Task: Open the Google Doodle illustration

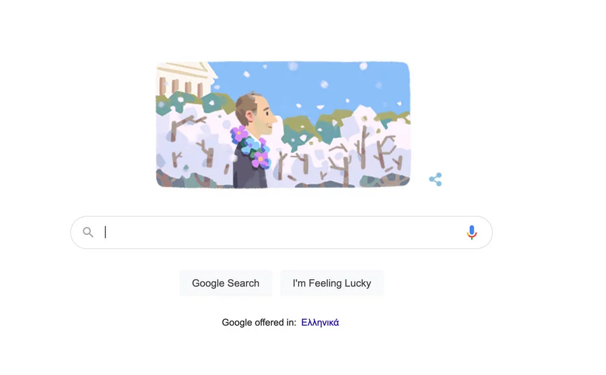Action: 283,125
